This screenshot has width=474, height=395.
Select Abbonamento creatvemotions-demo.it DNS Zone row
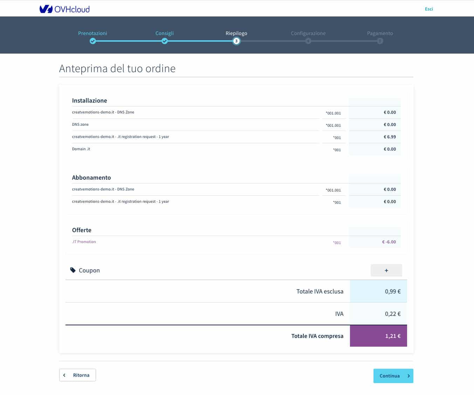pyautogui.click(x=103, y=189)
